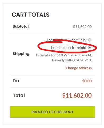Click the Subtotal row label
This screenshot has width=104, height=128.
(x=21, y=26)
